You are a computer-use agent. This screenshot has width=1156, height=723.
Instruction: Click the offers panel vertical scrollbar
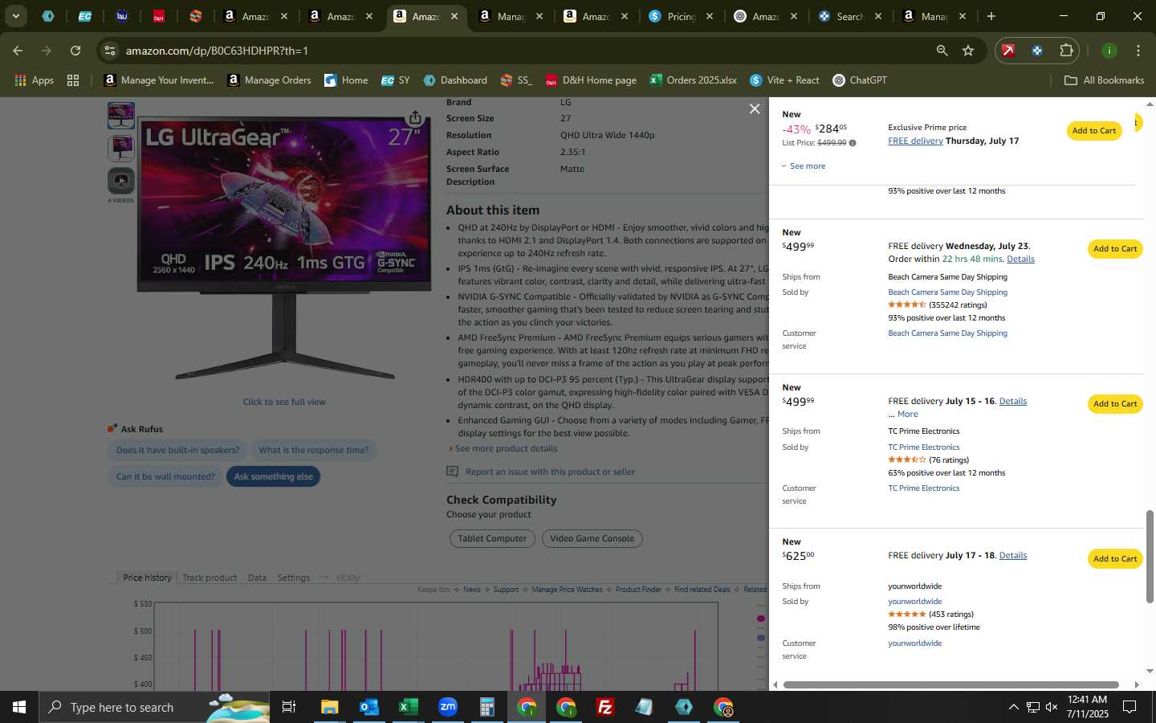point(1150,557)
